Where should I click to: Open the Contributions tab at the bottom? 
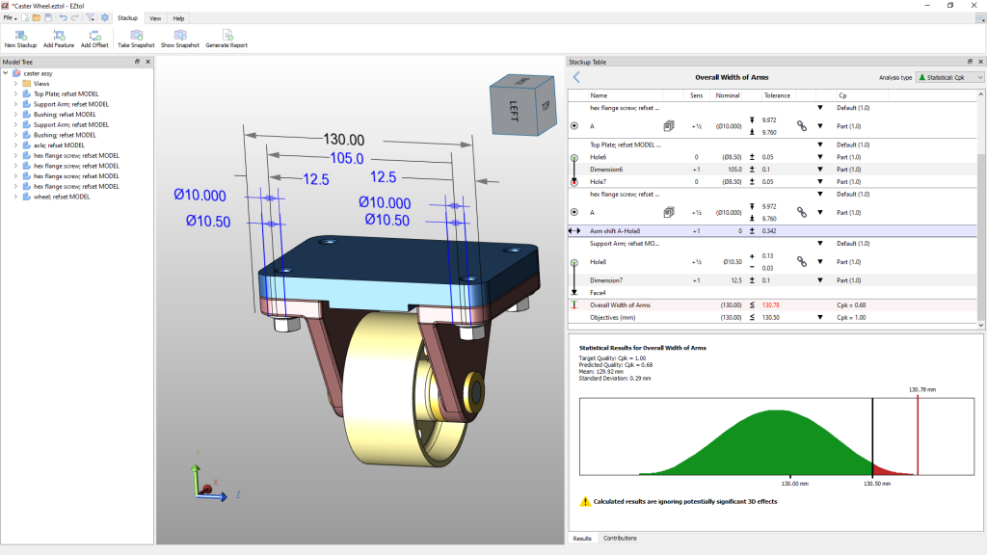pos(620,539)
